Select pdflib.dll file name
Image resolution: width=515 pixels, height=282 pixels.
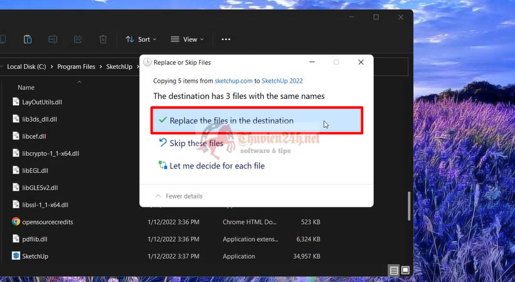(x=35, y=239)
